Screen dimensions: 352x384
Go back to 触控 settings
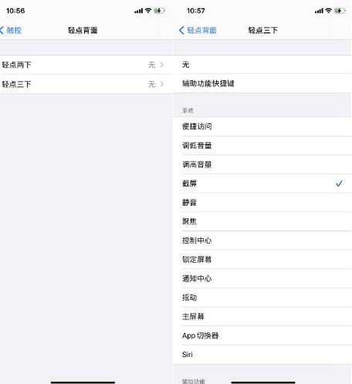click(x=11, y=30)
